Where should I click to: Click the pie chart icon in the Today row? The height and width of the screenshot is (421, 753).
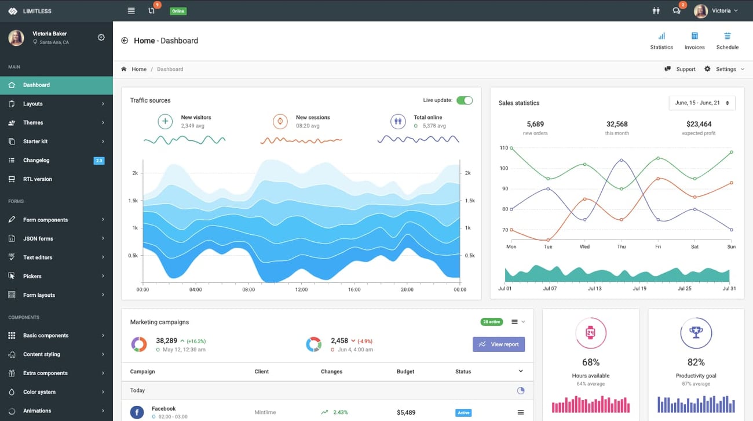(x=520, y=390)
